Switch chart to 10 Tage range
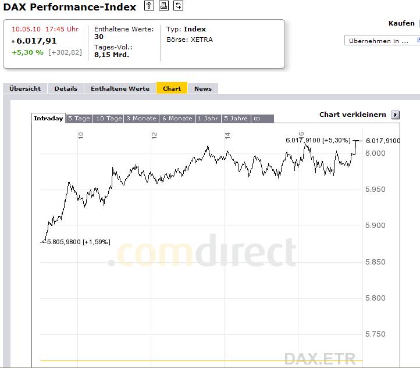The height and width of the screenshot is (368, 420). tap(109, 119)
